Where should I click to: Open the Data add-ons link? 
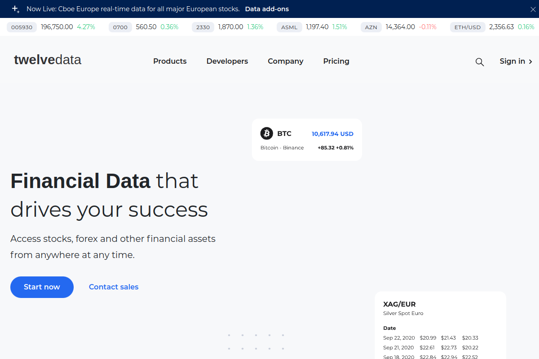267,9
